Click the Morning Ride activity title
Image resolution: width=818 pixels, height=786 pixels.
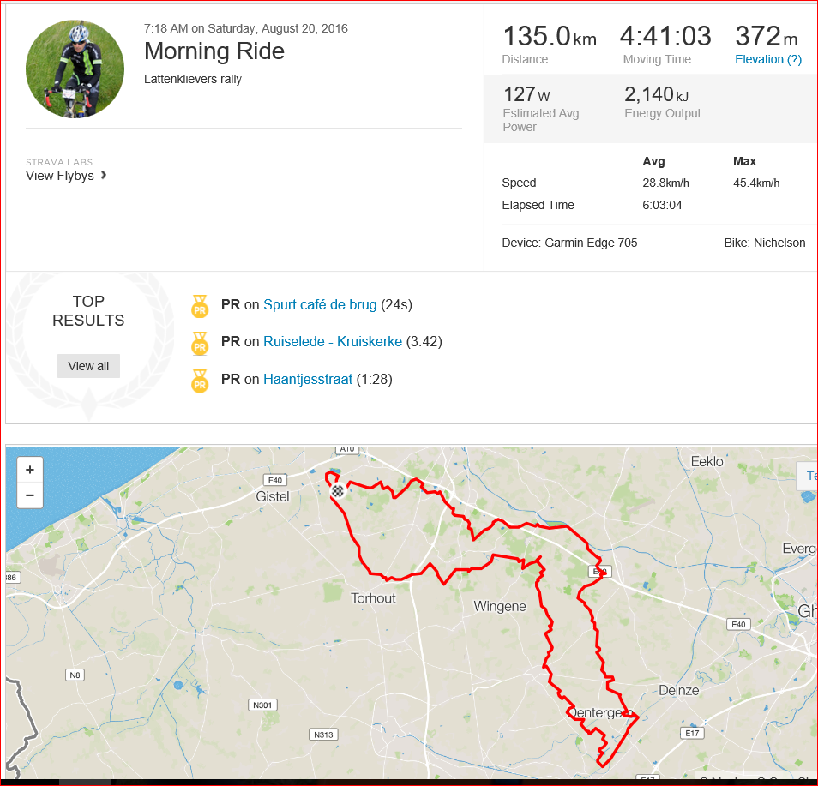pyautogui.click(x=214, y=51)
